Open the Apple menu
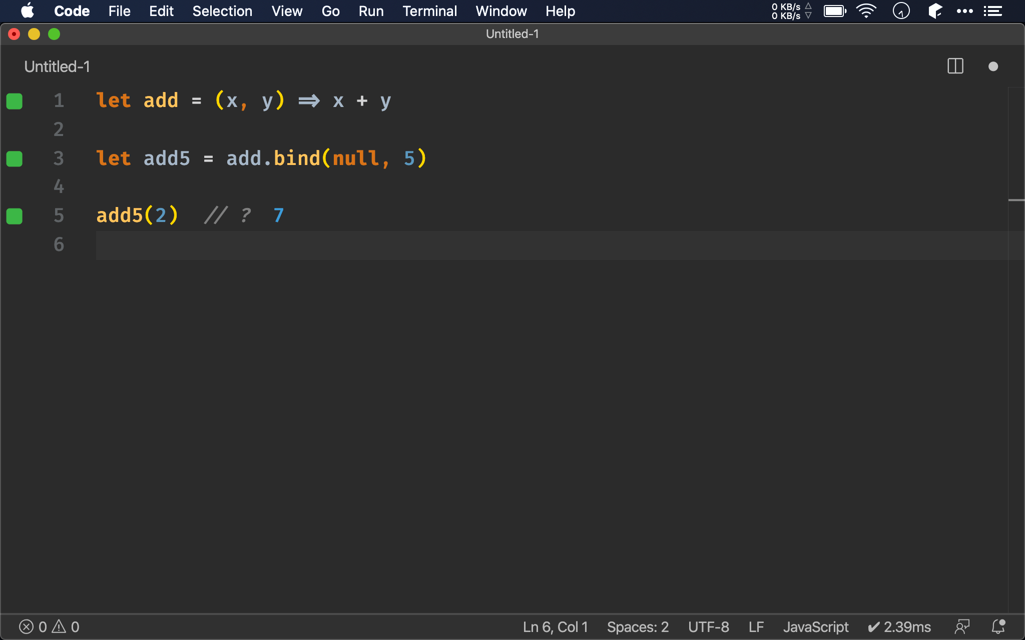 click(28, 11)
